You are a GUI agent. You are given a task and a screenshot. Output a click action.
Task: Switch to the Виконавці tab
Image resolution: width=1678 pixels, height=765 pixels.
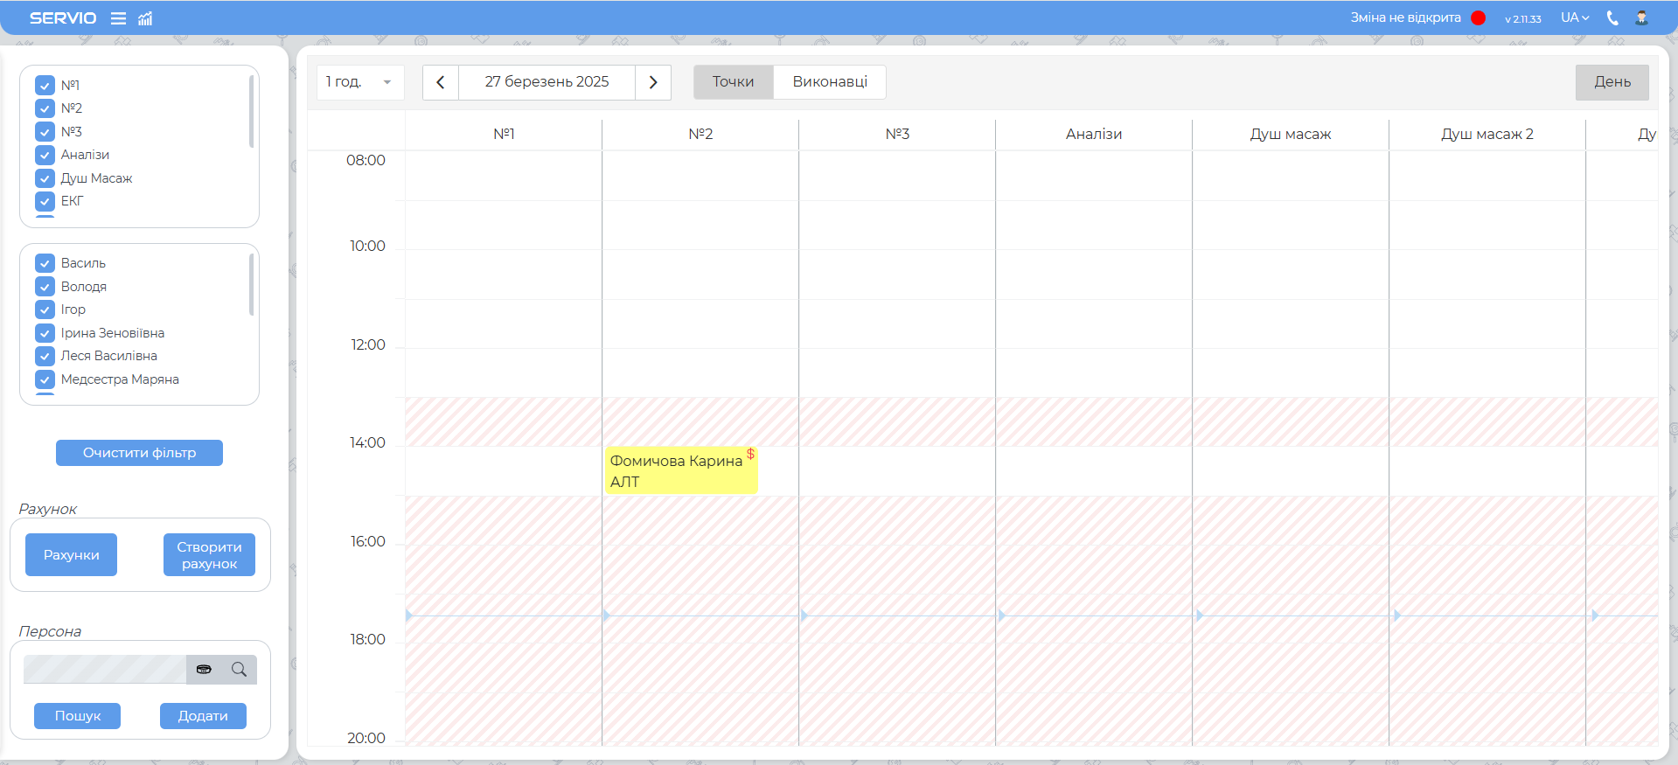point(829,82)
